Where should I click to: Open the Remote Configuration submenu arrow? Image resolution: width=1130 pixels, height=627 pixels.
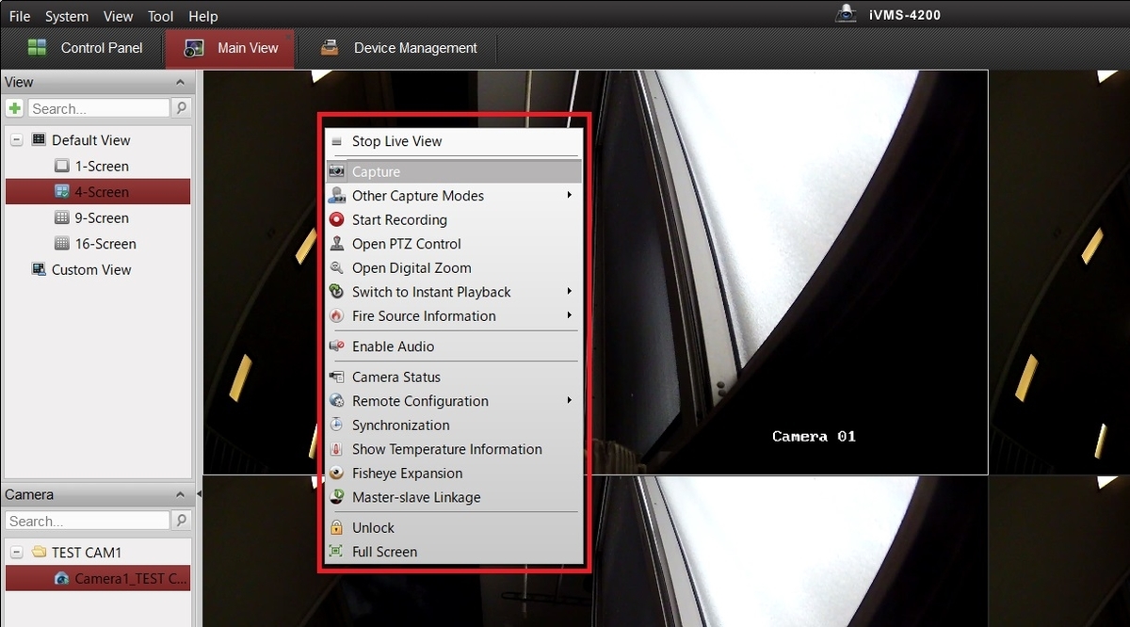point(570,400)
